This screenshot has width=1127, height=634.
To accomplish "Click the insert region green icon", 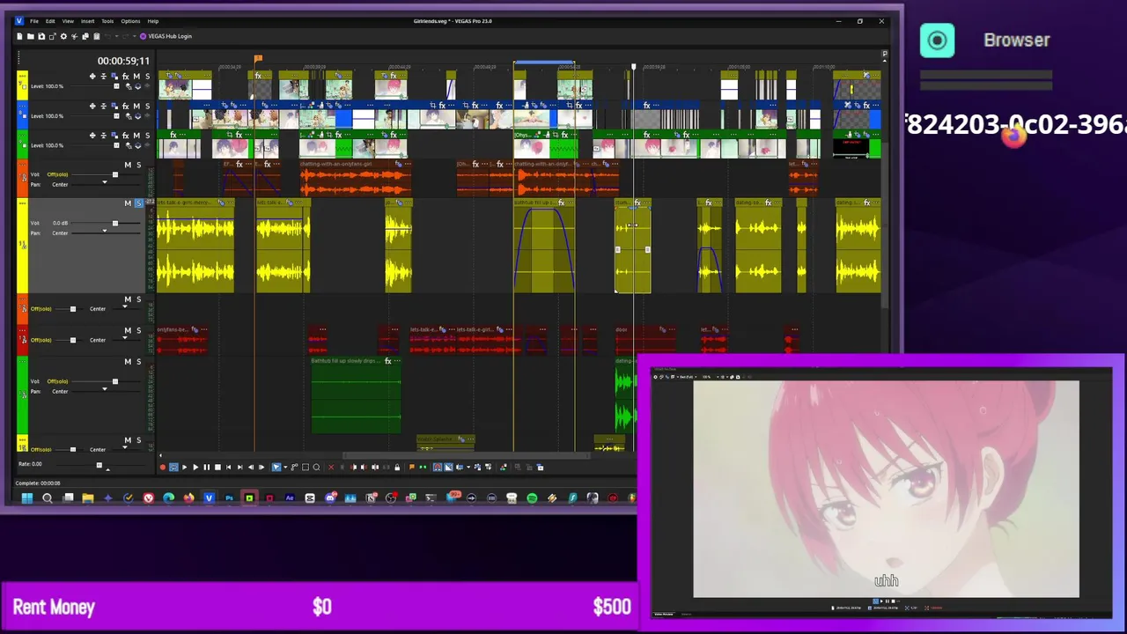I will [423, 468].
